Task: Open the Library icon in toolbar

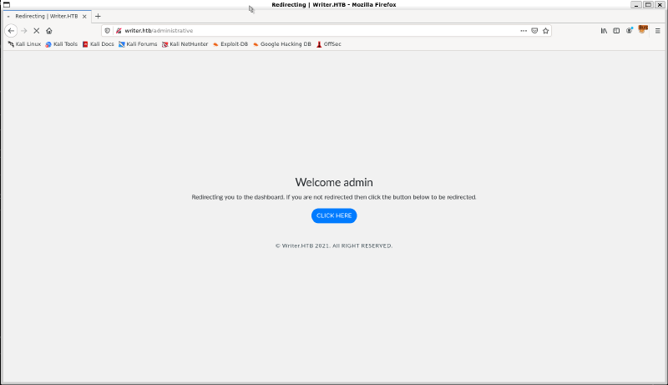Action: click(x=604, y=30)
